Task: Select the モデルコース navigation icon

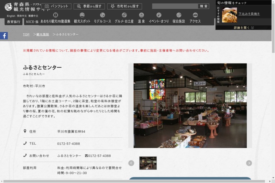Action: click(x=102, y=15)
